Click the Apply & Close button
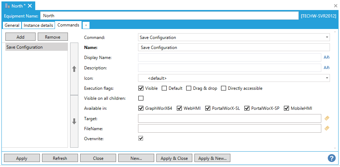Screen dimensions: 340x167 tap(174, 158)
